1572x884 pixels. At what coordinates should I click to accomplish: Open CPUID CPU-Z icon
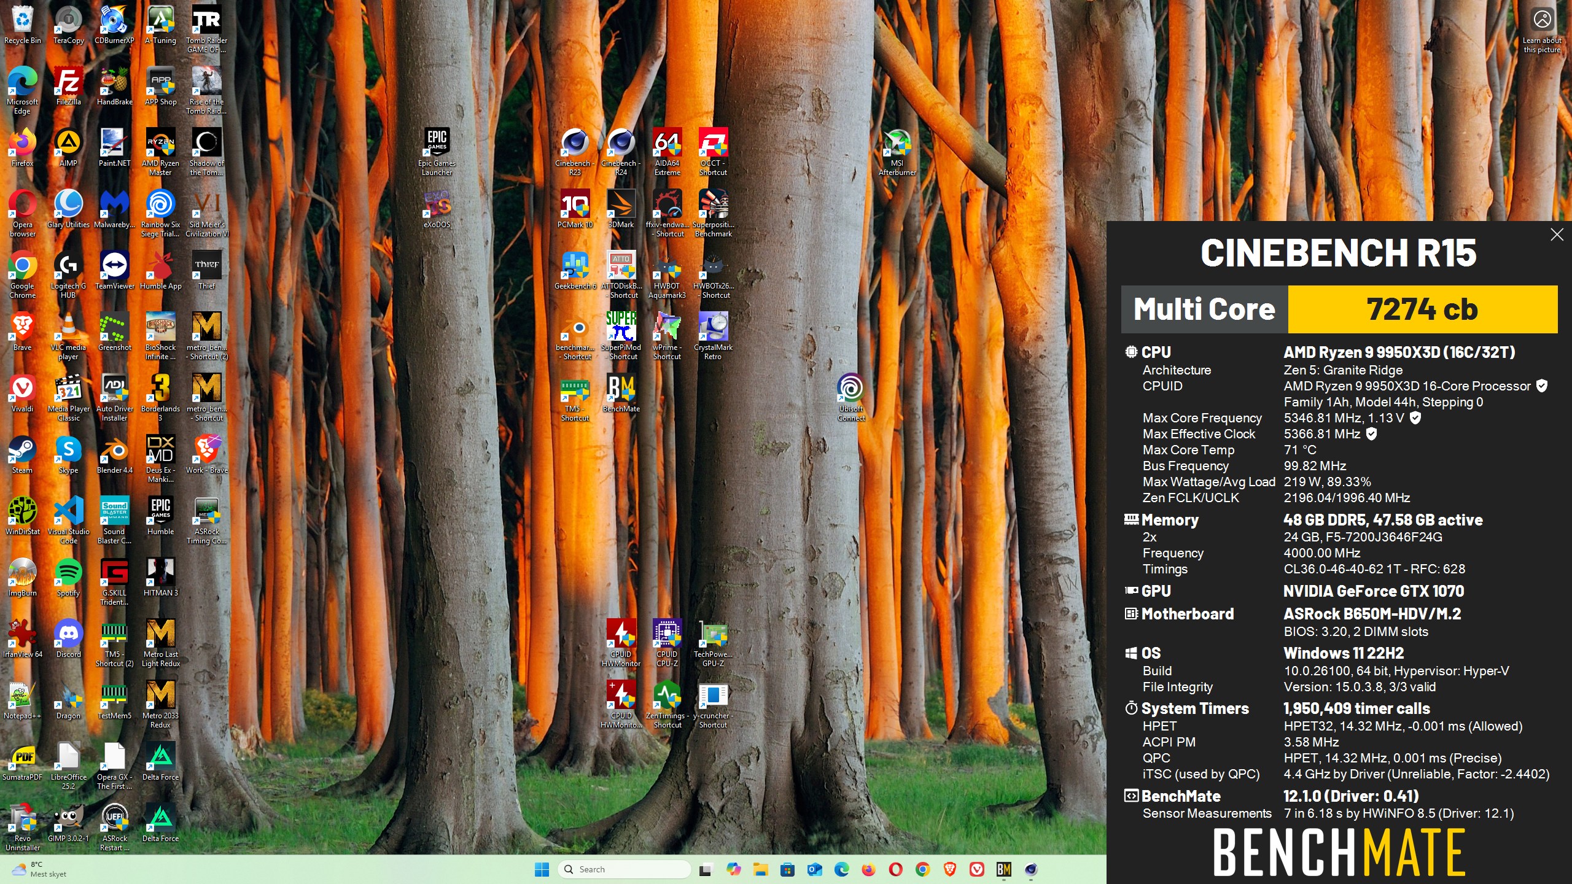[x=667, y=643]
